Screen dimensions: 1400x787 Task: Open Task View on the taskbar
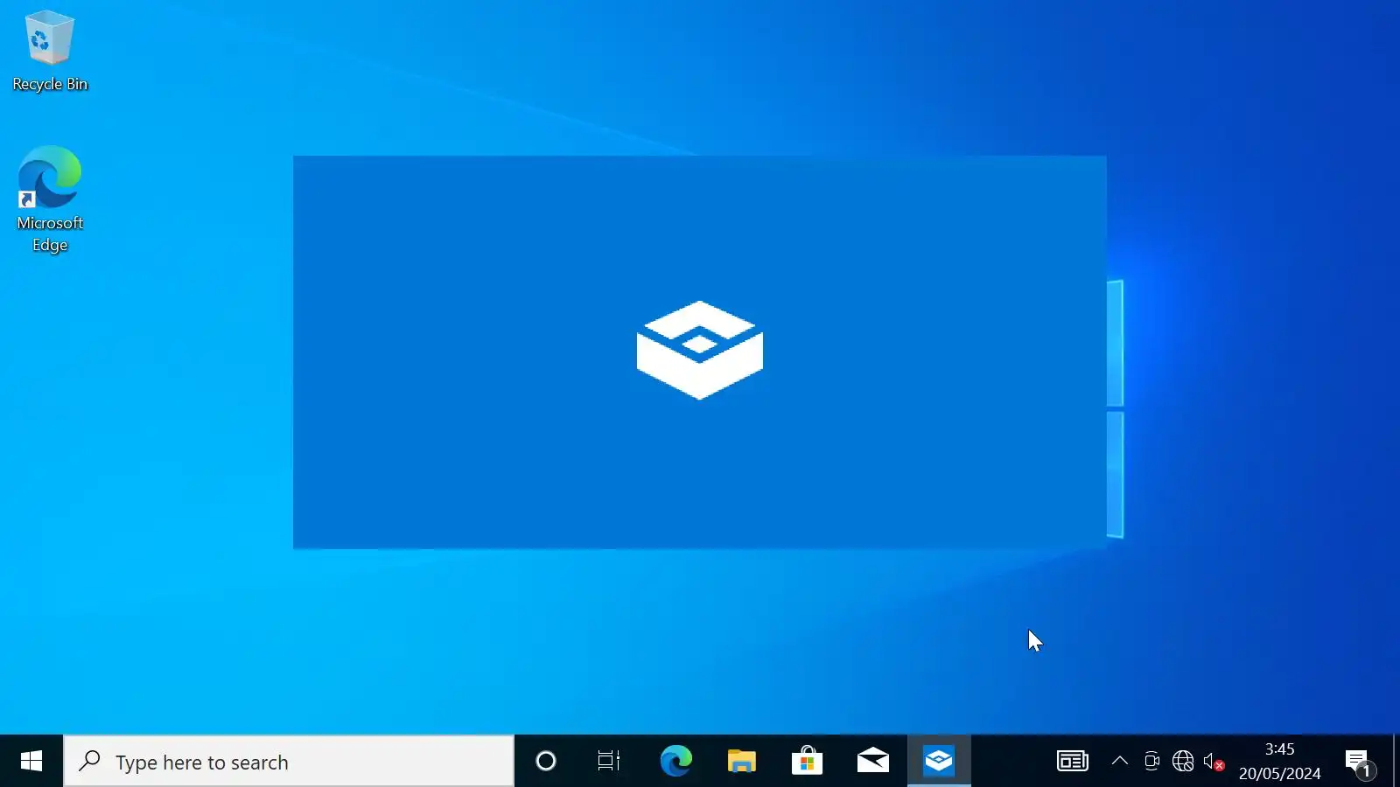coord(609,762)
